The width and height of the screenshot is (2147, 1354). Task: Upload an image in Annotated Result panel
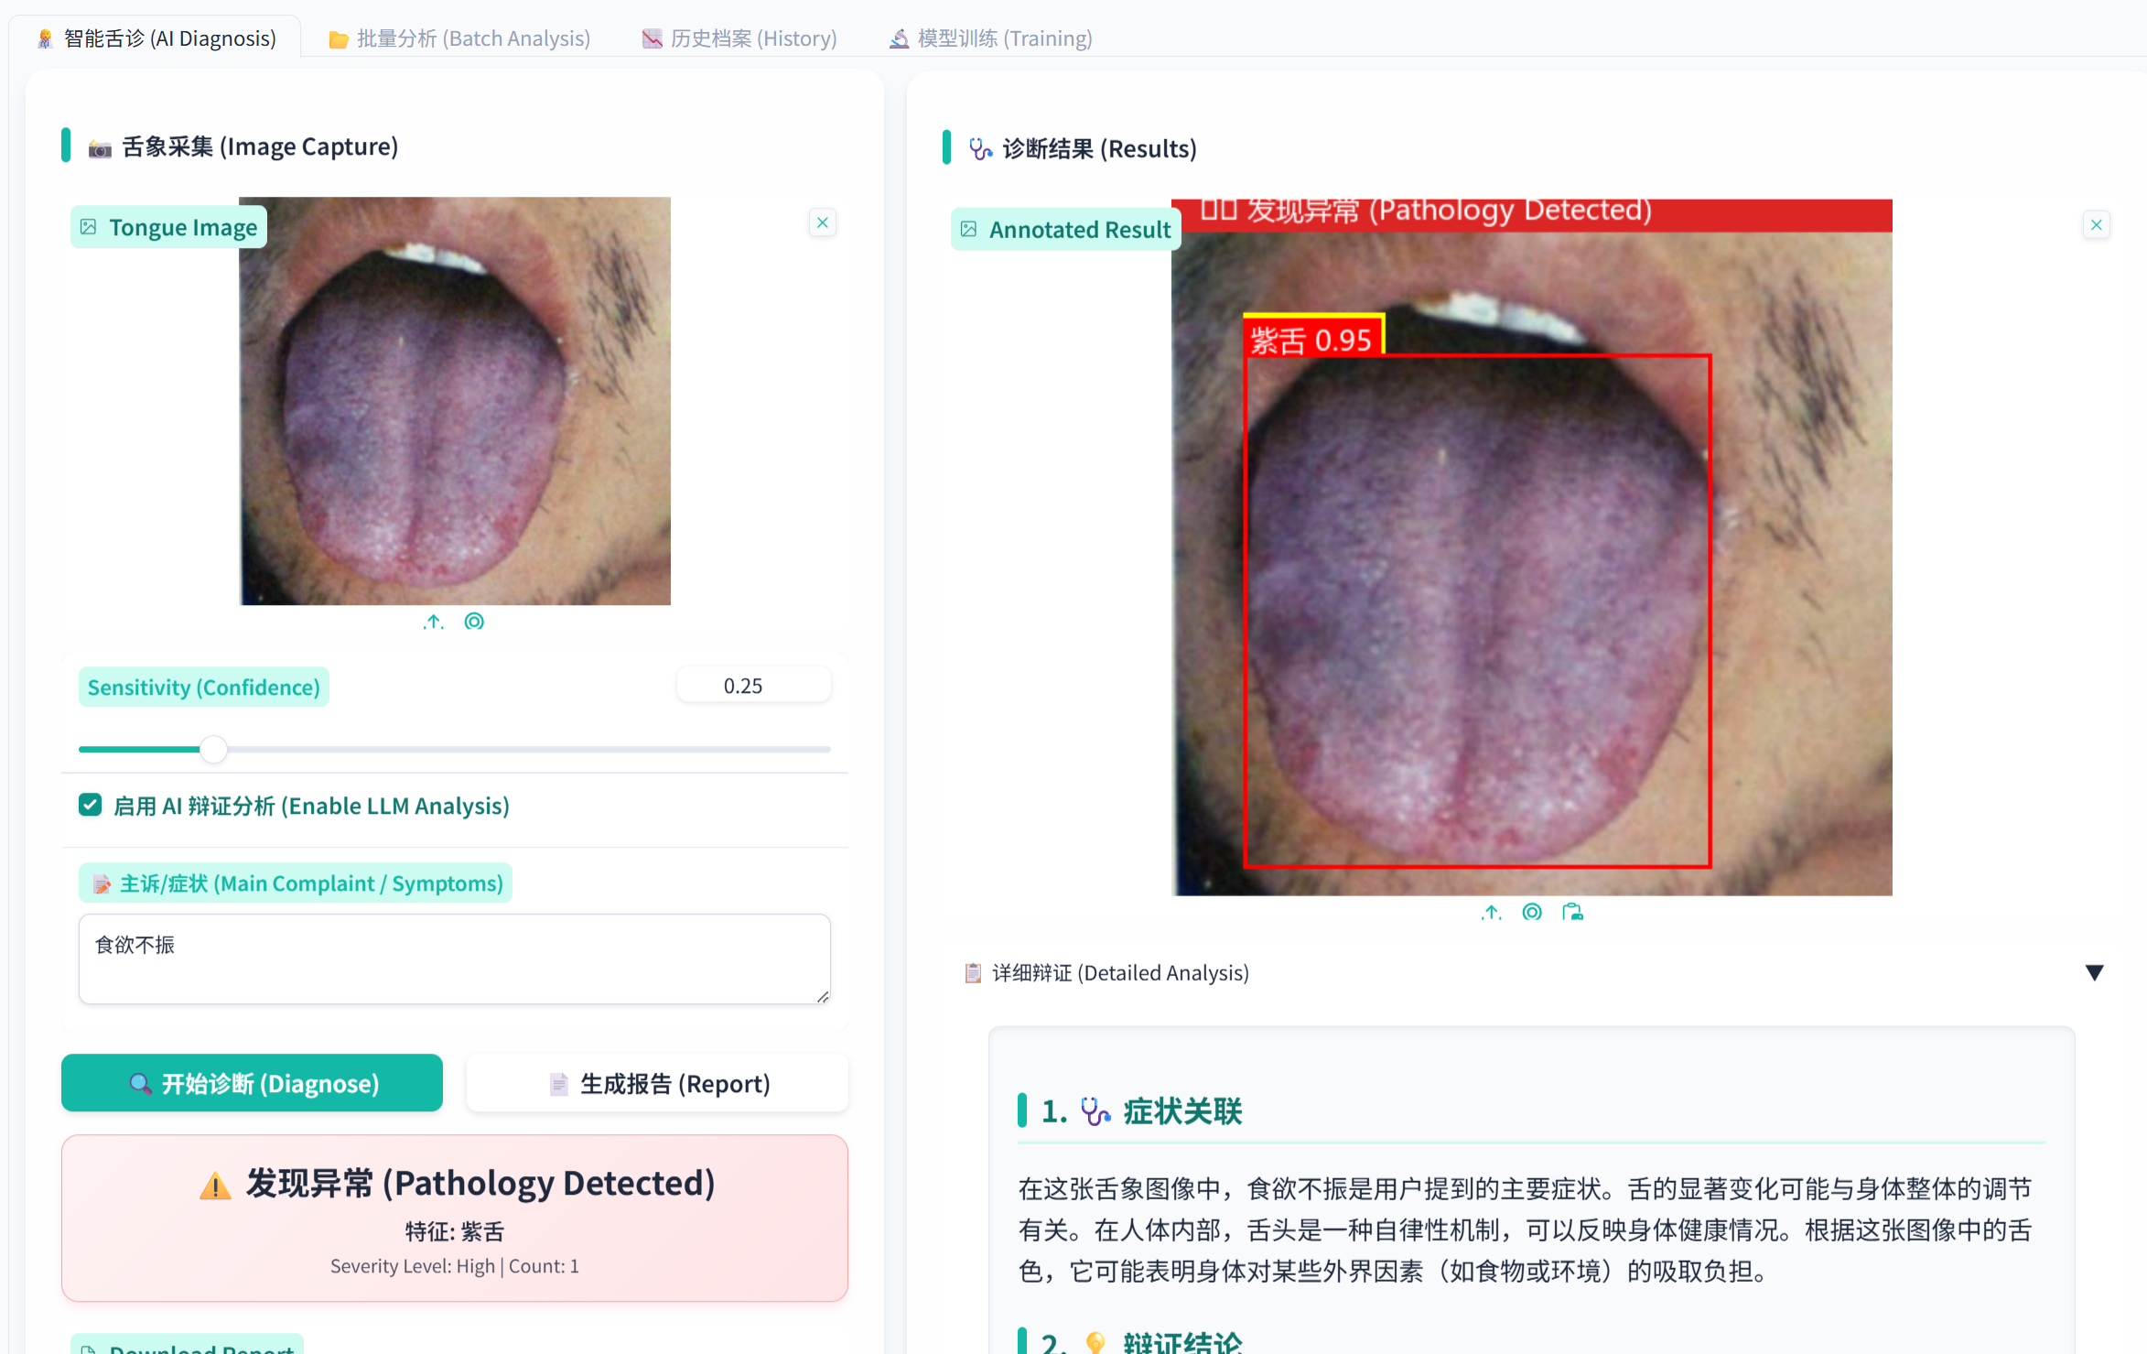point(1491,912)
